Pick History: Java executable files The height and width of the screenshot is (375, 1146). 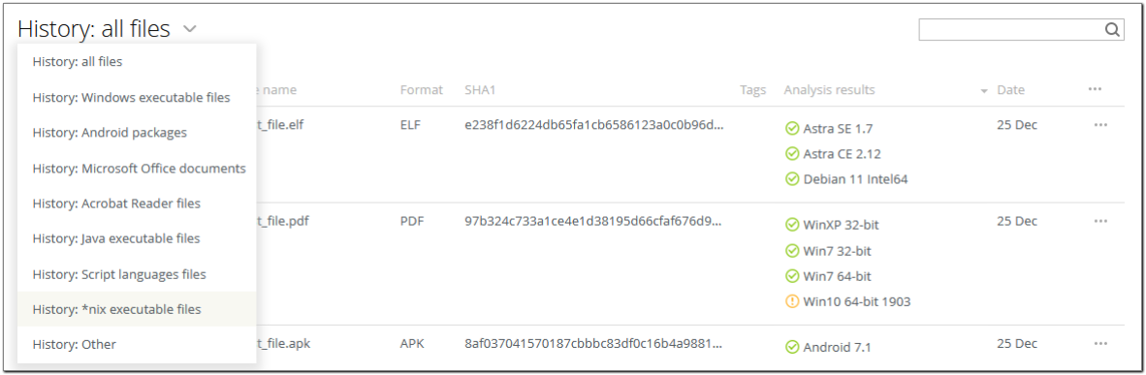pyautogui.click(x=116, y=238)
